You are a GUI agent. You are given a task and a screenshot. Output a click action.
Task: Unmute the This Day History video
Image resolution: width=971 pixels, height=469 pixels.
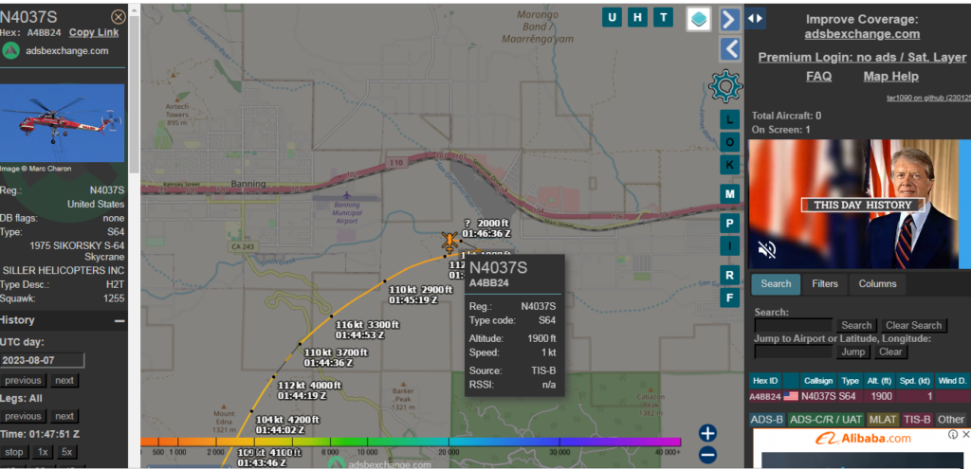(x=766, y=249)
